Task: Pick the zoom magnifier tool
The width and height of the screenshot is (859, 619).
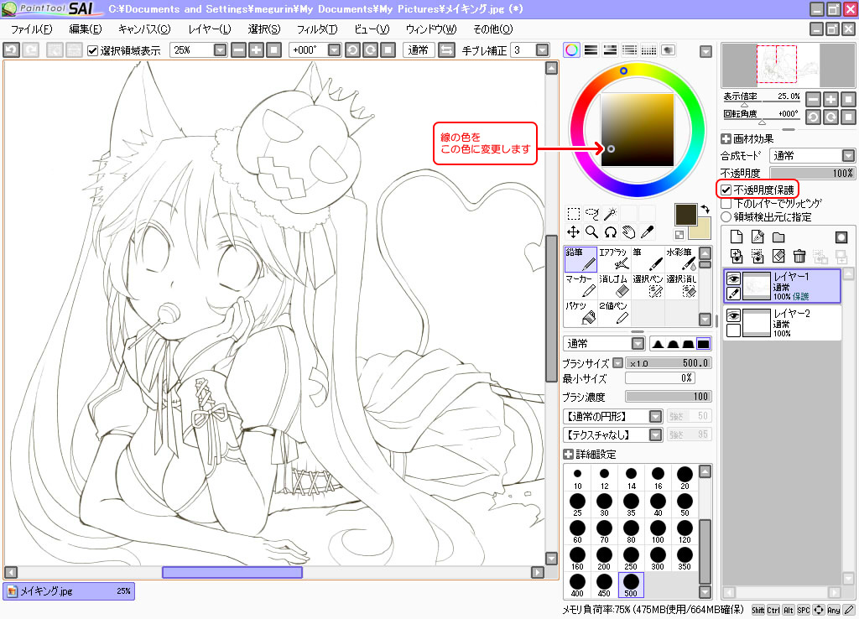Action: click(592, 232)
